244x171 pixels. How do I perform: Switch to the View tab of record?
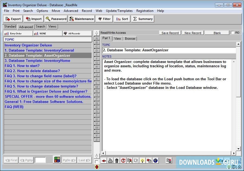(x=117, y=39)
